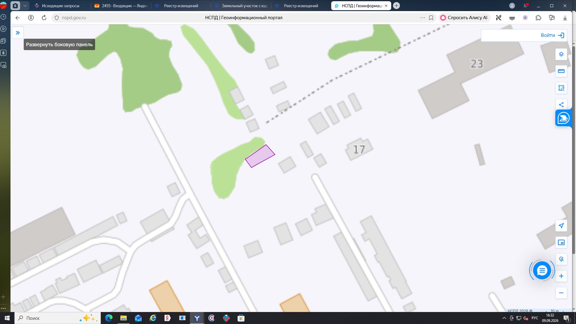Bookmark this page
Viewport: 576px width, 324px height.
coord(431,18)
